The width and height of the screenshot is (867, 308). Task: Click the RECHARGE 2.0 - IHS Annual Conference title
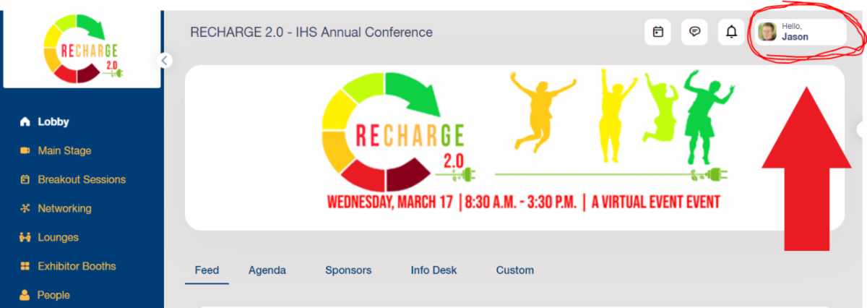[311, 33]
